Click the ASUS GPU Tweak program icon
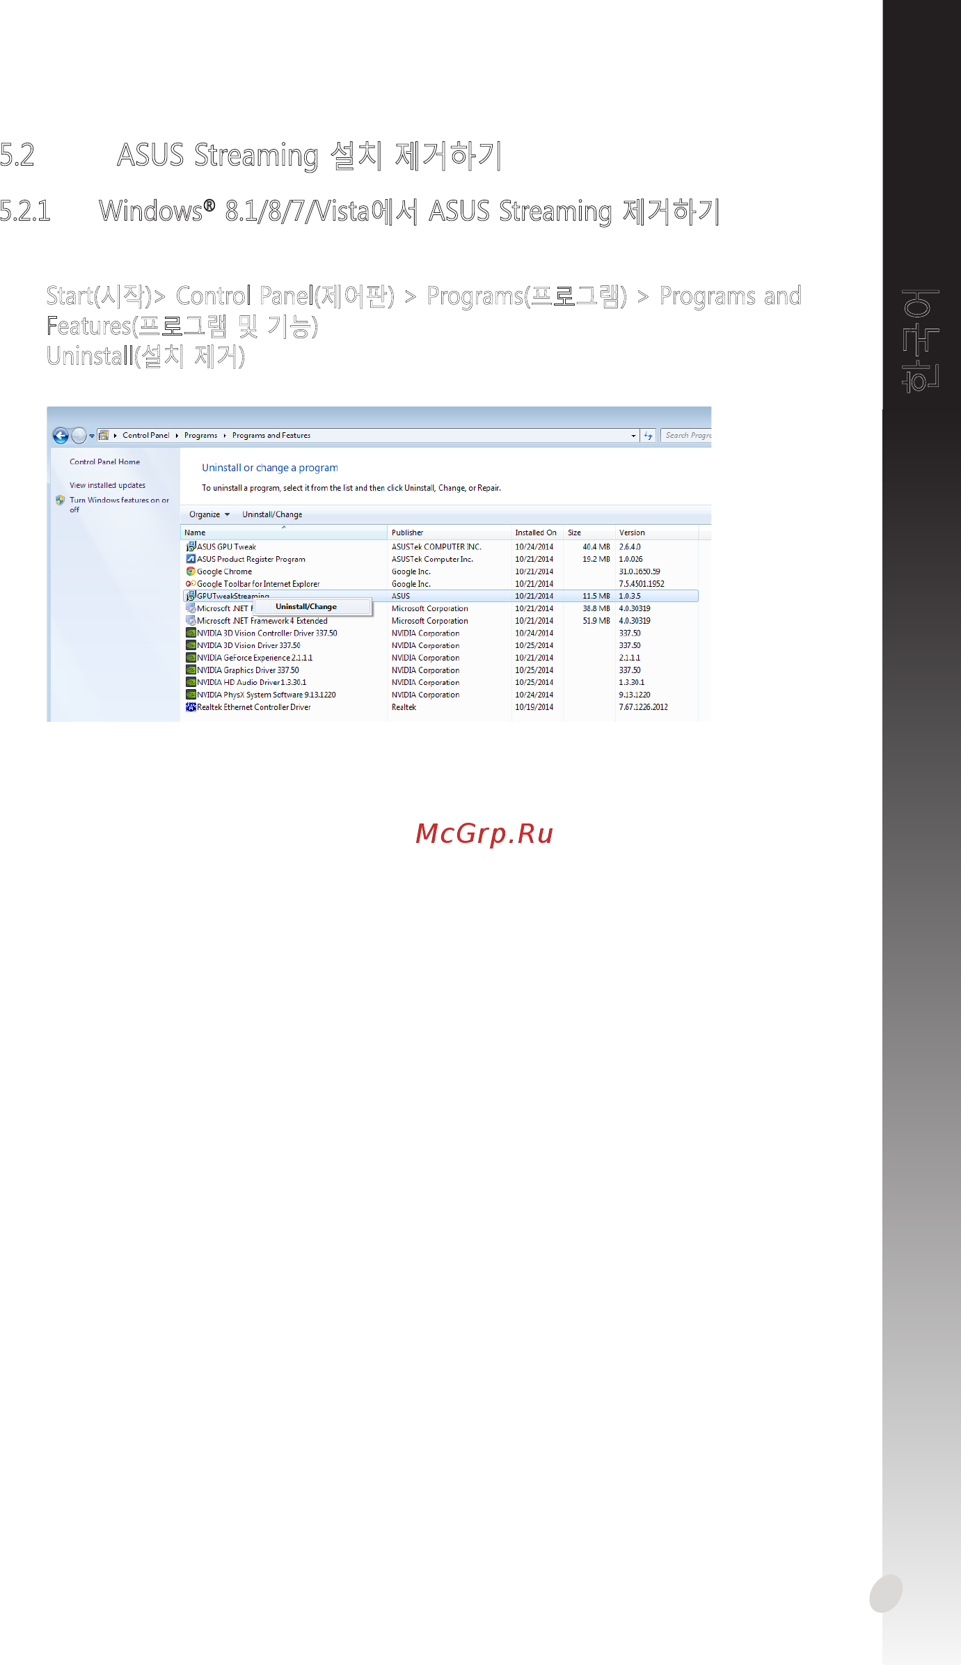Image resolution: width=961 pixels, height=1665 pixels. (191, 547)
